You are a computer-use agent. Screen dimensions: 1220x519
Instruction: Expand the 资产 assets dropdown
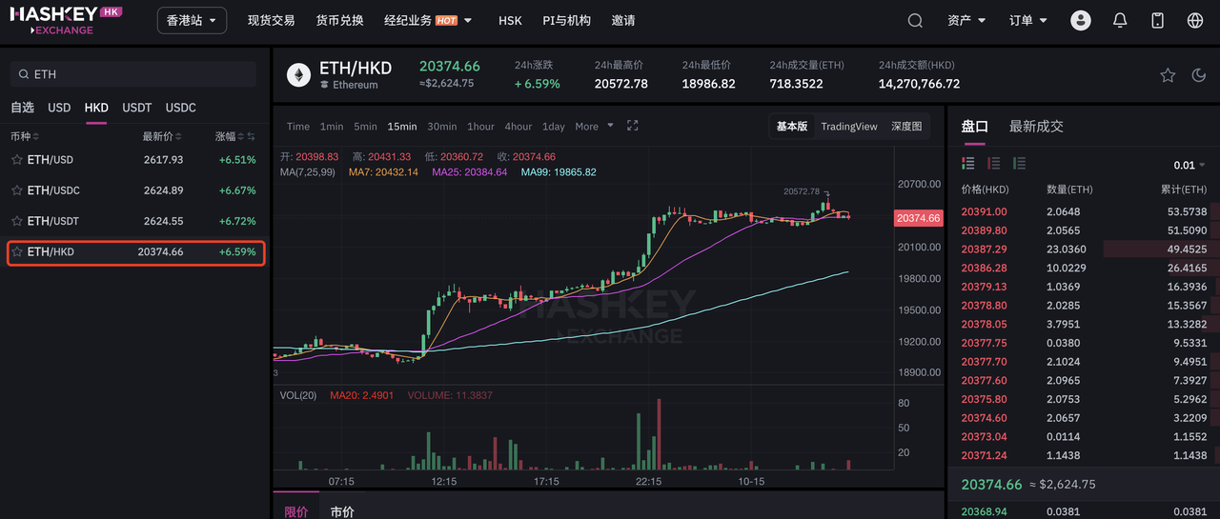[966, 20]
